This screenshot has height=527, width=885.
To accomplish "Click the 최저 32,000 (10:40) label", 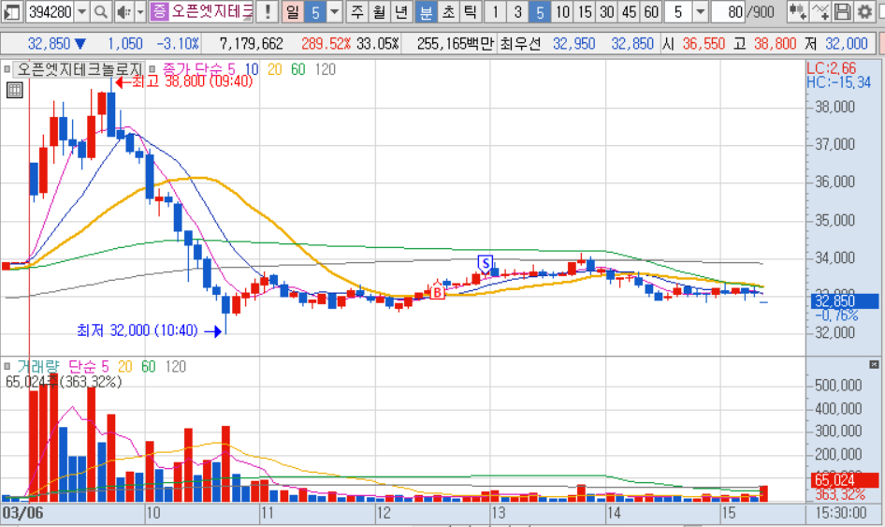I will 138,330.
